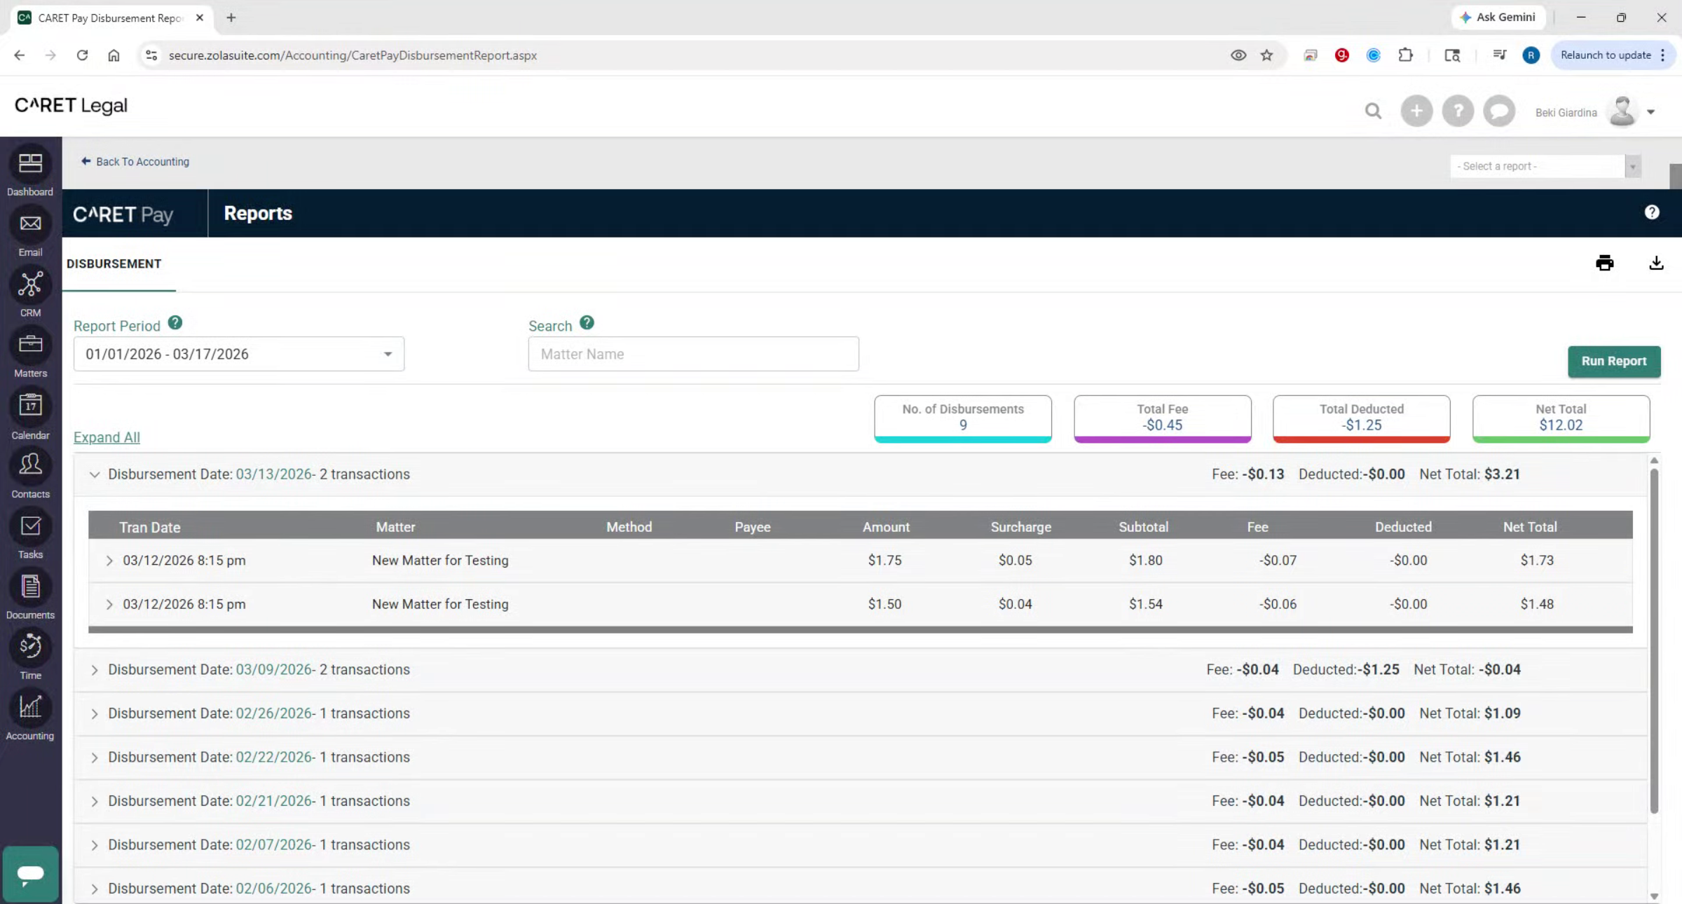1682x904 pixels.
Task: Click the disbursement list vertical scrollbar
Action: click(1654, 641)
